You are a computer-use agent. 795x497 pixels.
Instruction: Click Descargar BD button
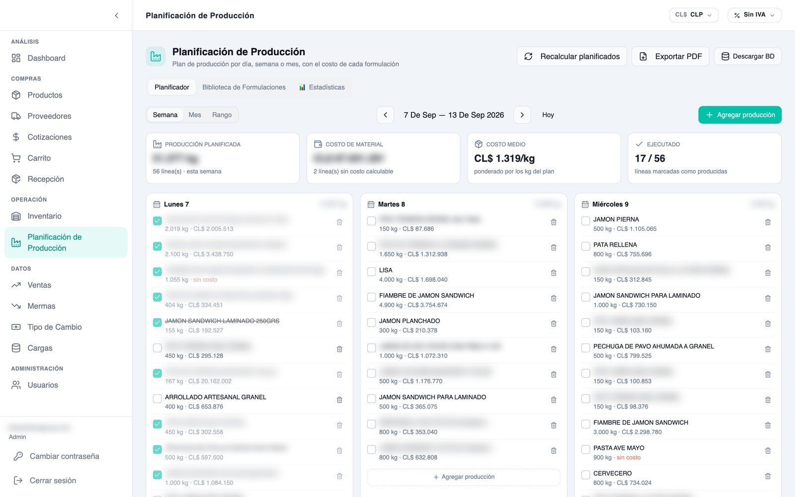[x=748, y=56]
